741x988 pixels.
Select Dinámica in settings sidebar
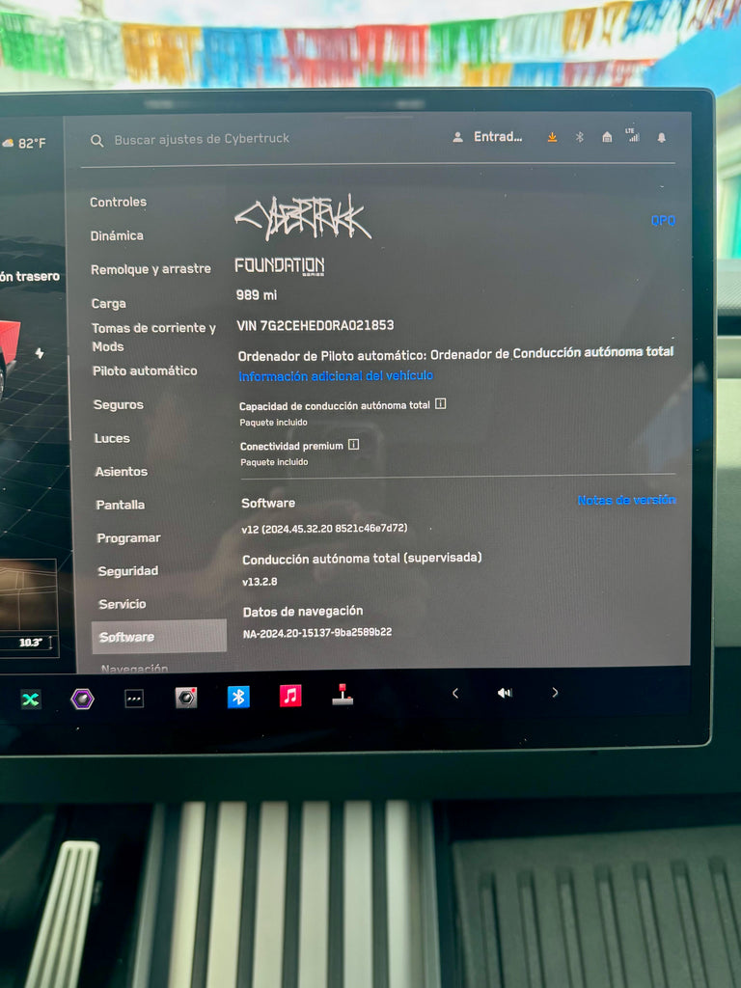tap(117, 235)
